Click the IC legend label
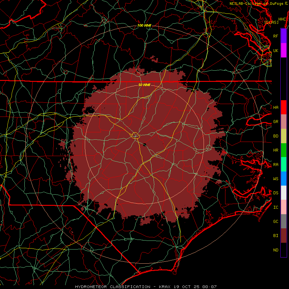 point(276,207)
